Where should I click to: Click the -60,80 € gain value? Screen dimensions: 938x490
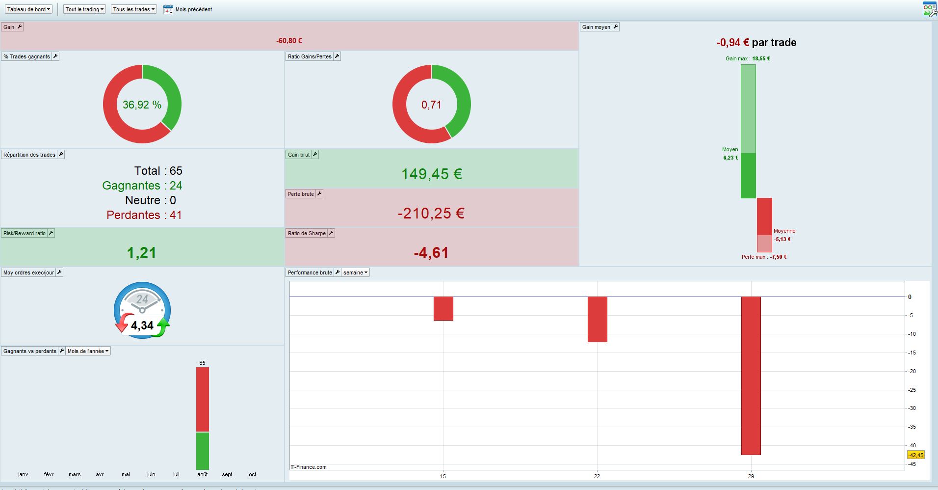coord(289,41)
